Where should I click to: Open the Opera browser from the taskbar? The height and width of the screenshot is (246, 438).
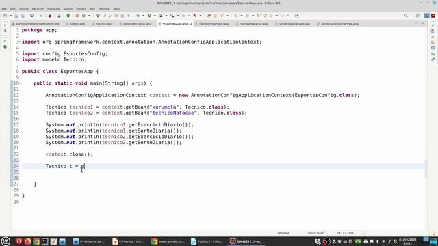tap(18, 241)
